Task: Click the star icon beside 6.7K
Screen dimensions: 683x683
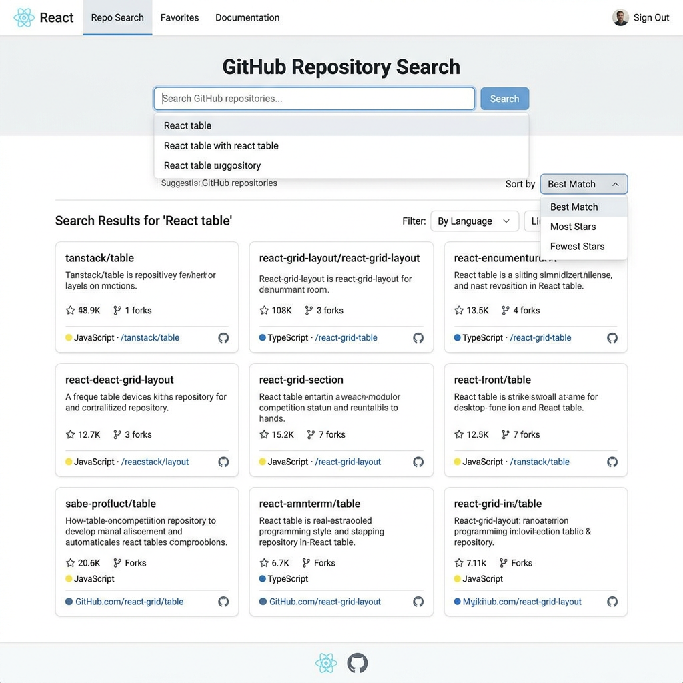Action: click(264, 563)
